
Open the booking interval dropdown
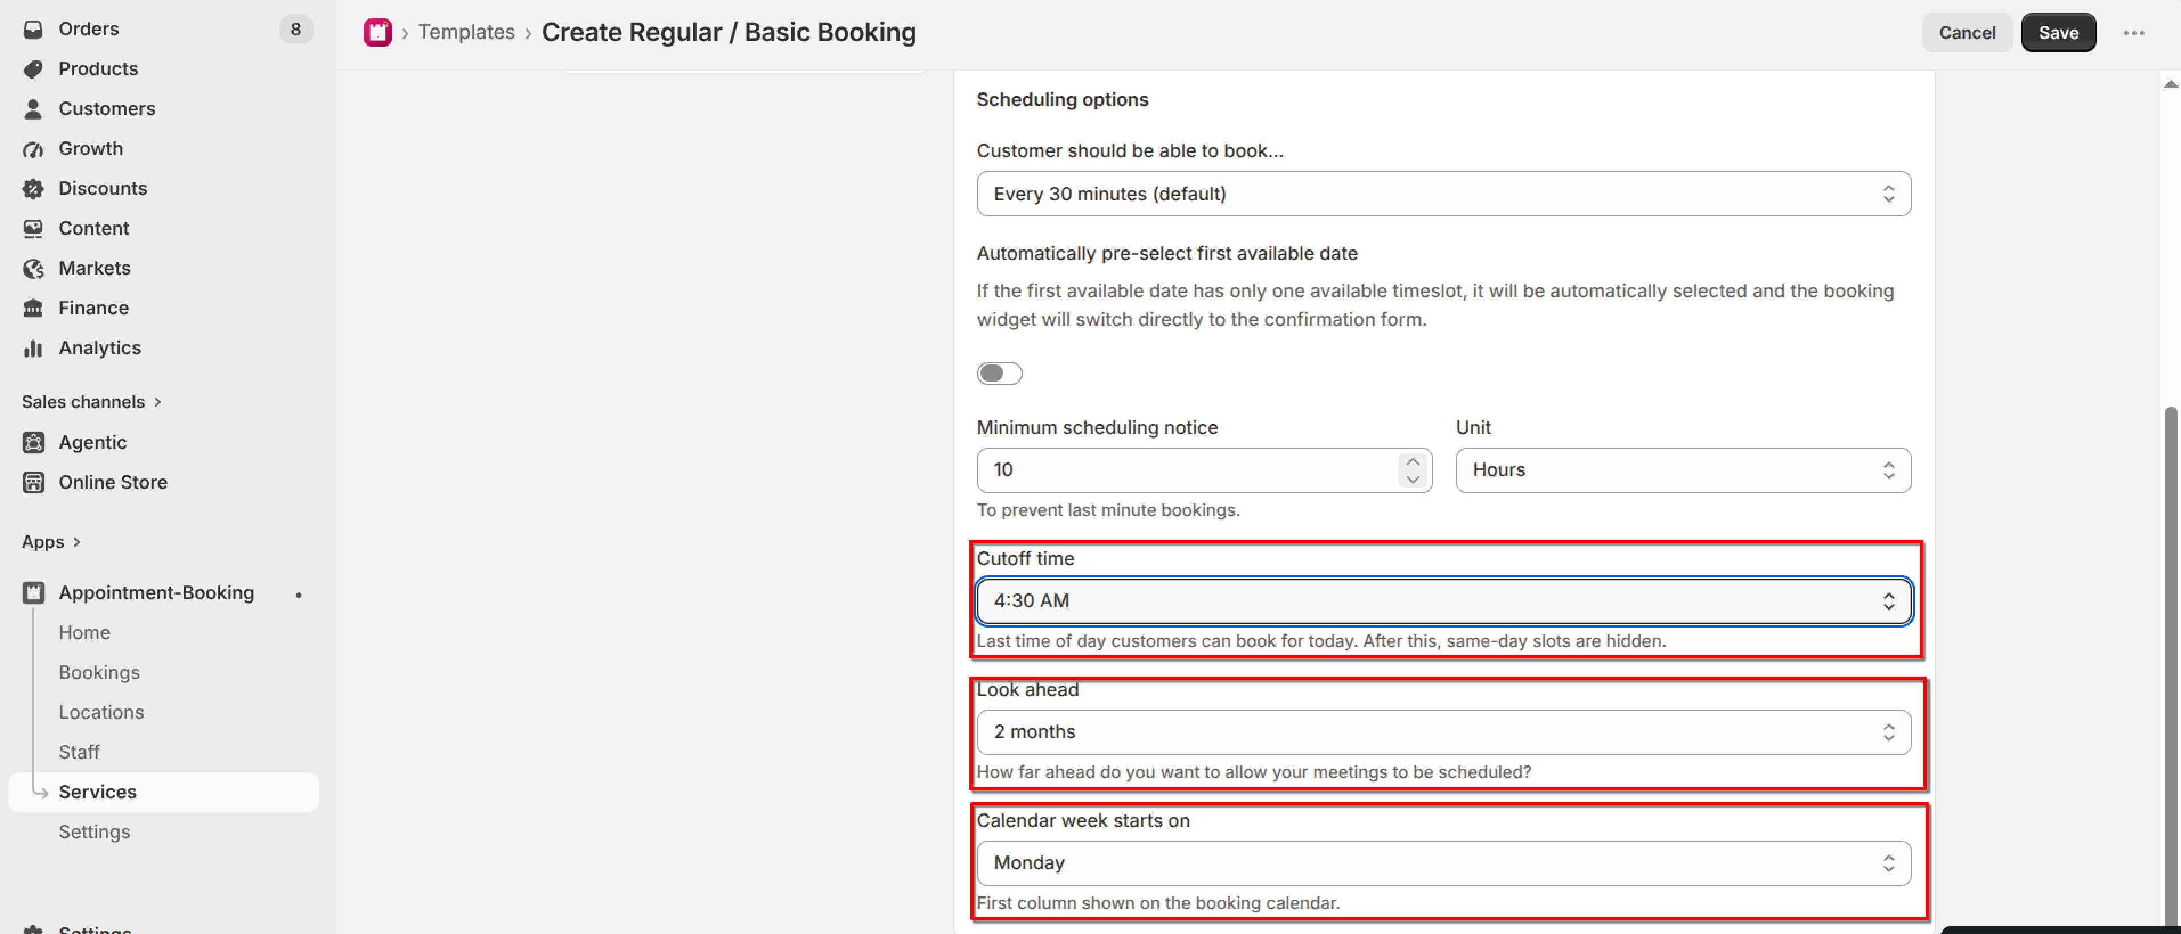(1443, 194)
